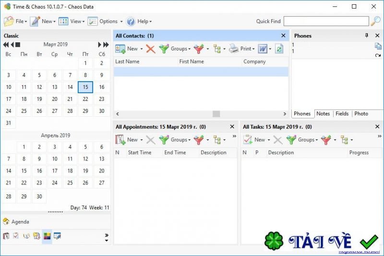
Task: Expand contacts red filter dropdown arrow
Action: coord(208,49)
